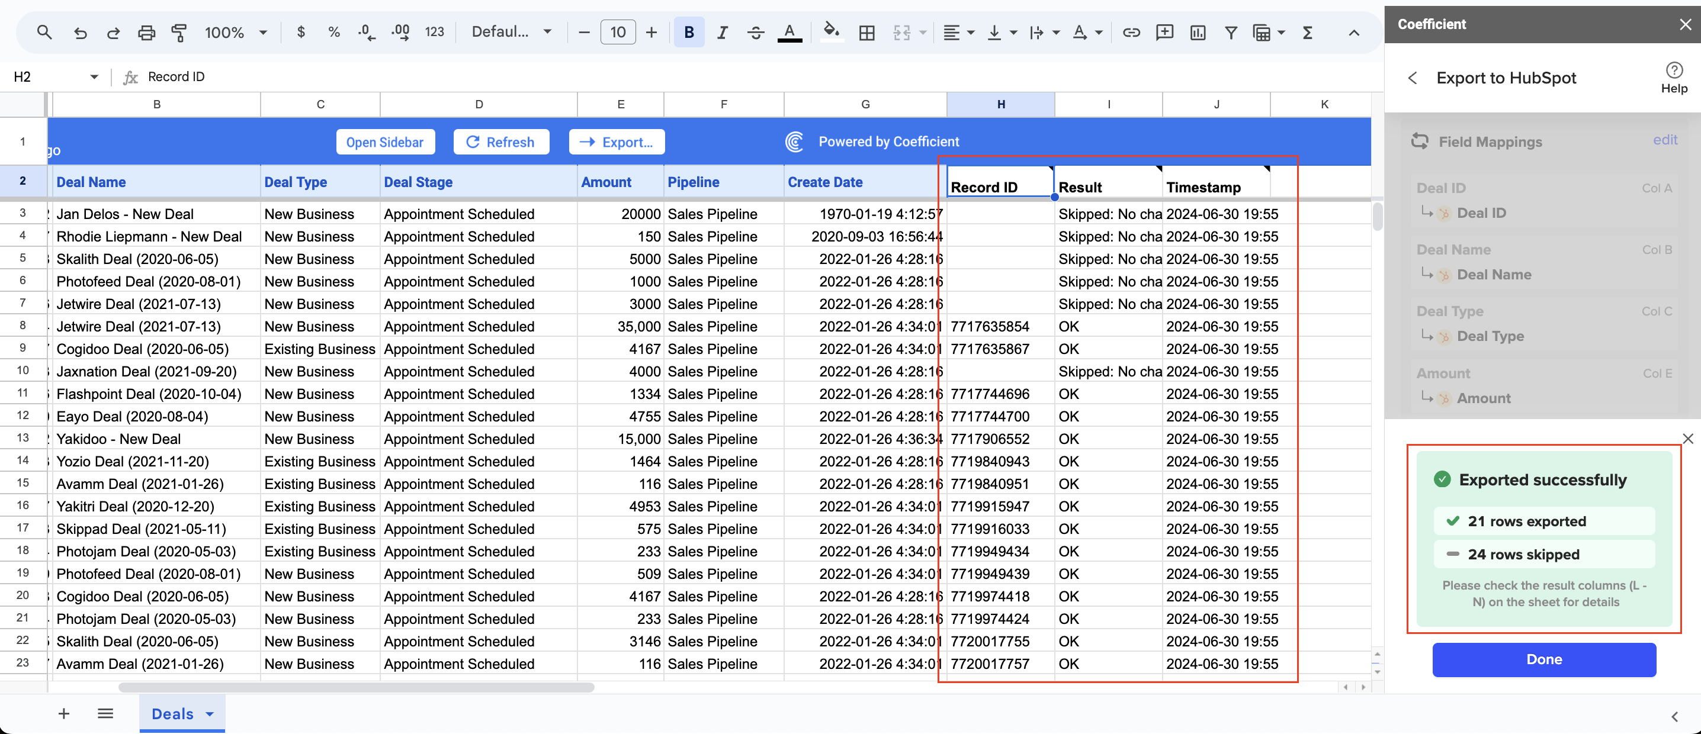Increase decimal places
1701x734 pixels.
(x=400, y=32)
